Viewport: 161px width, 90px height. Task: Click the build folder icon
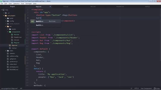pyautogui.click(x=8, y=18)
